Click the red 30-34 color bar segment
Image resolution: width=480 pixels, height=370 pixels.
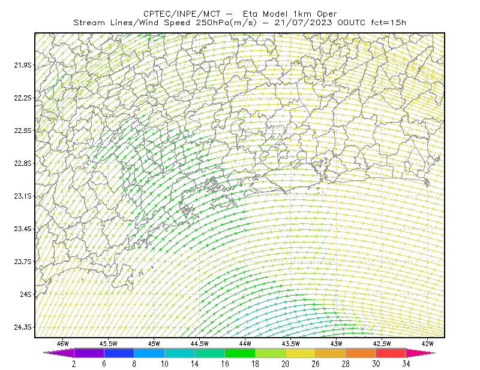(391, 353)
